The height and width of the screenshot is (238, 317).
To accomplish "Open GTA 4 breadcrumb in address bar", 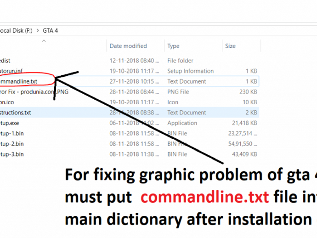I will (x=51, y=30).
